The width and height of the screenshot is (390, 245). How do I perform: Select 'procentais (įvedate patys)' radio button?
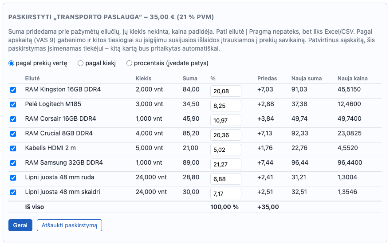129,63
